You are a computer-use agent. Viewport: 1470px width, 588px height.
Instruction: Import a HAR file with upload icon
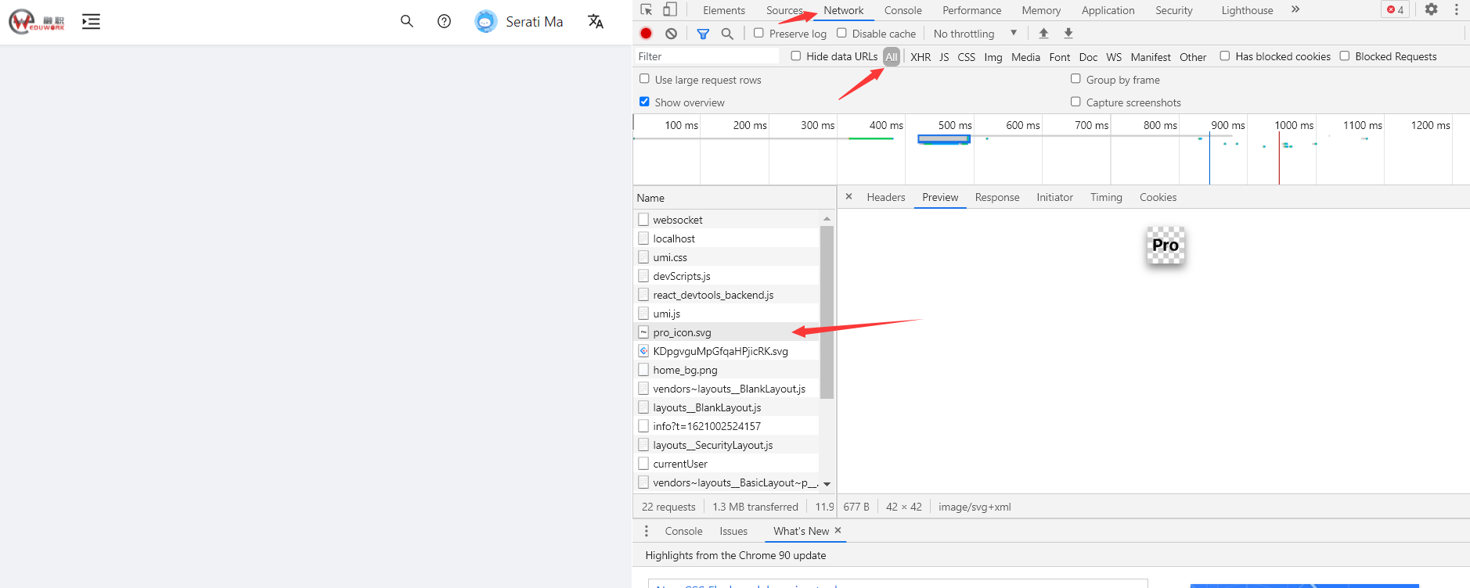pos(1043,33)
